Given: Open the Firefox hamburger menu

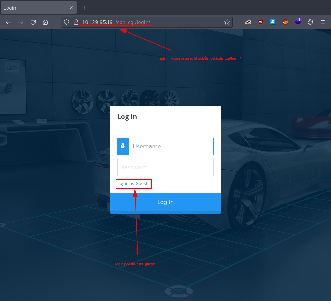Looking at the screenshot, I should [x=323, y=22].
